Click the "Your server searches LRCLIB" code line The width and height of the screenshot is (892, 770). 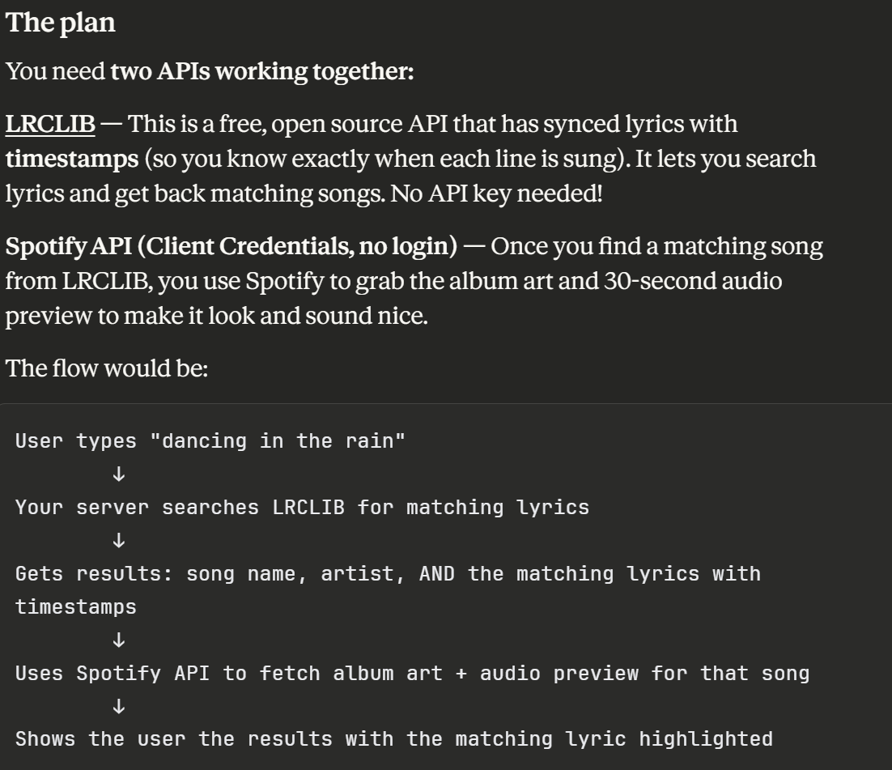pos(302,508)
